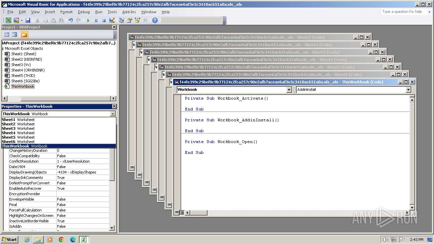Open Standard toolbar options arrow

click(224, 21)
